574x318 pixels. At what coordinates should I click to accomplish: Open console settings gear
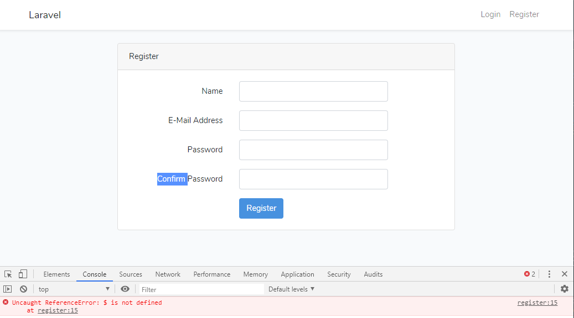click(565, 289)
